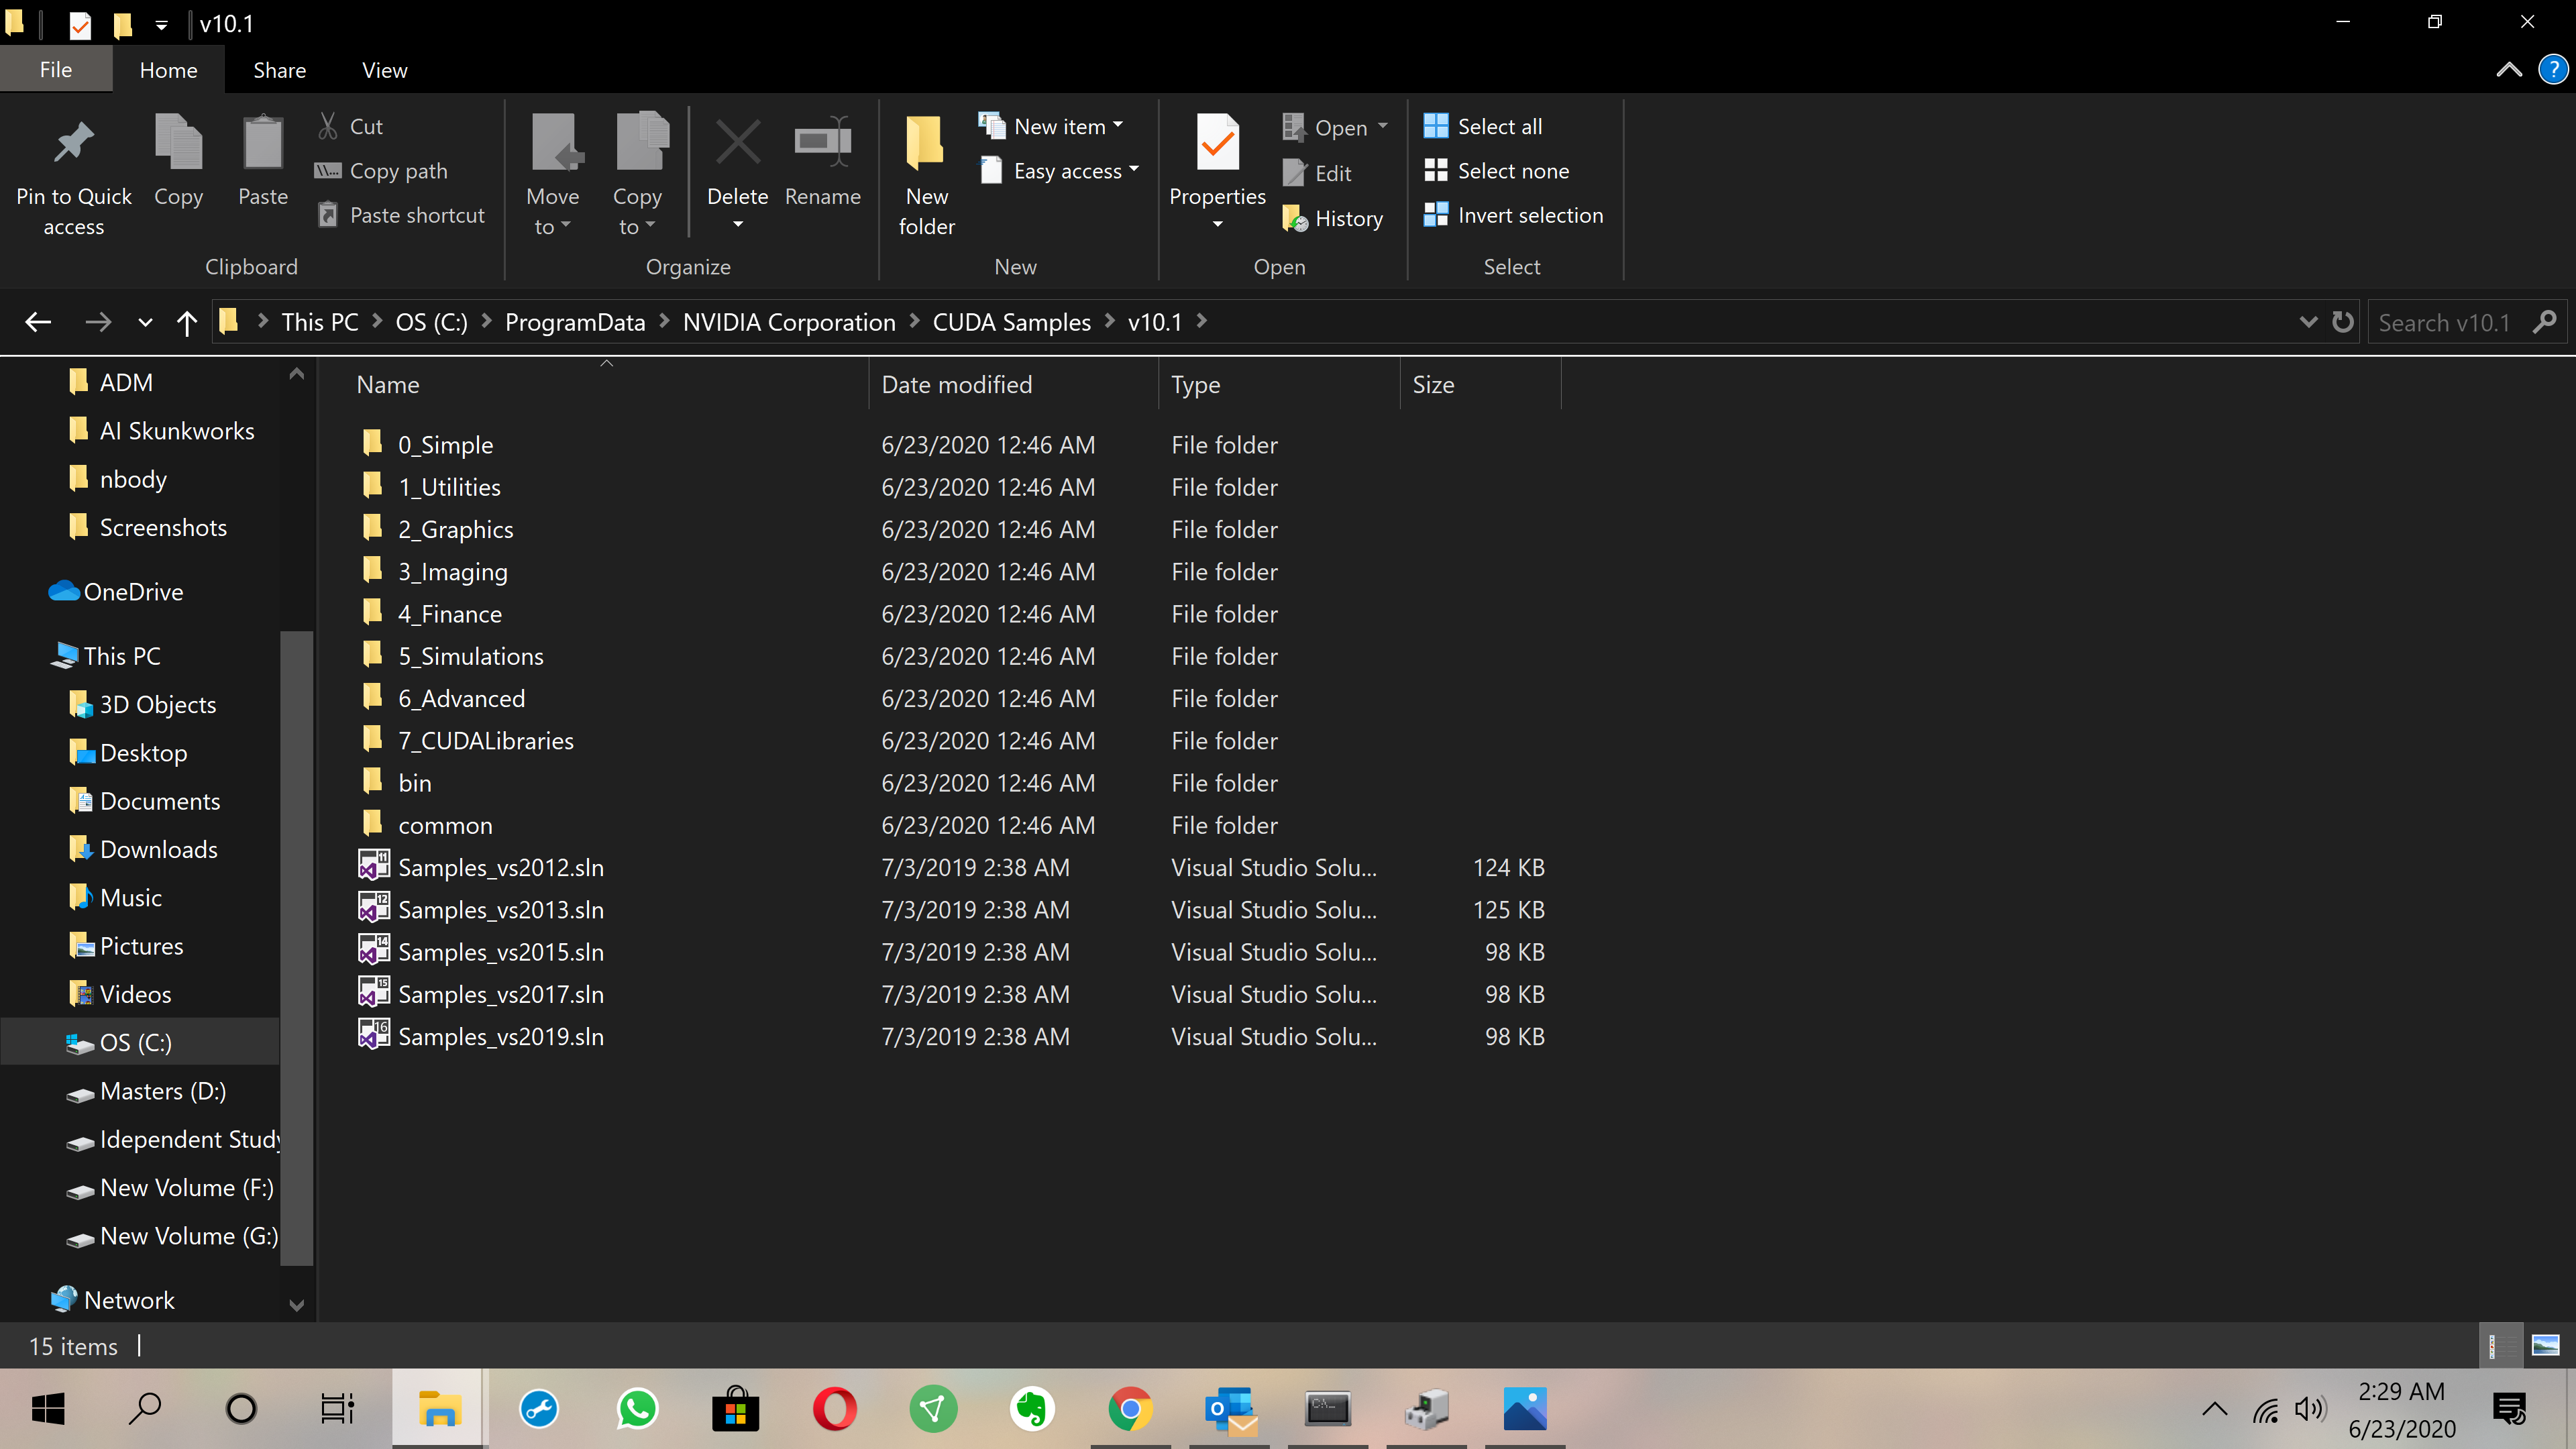Open File Explorer Help question icon
This screenshot has width=2576, height=1449.
click(x=2553, y=70)
